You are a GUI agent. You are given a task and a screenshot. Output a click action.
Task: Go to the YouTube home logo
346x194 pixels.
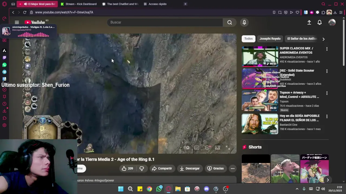(x=35, y=23)
